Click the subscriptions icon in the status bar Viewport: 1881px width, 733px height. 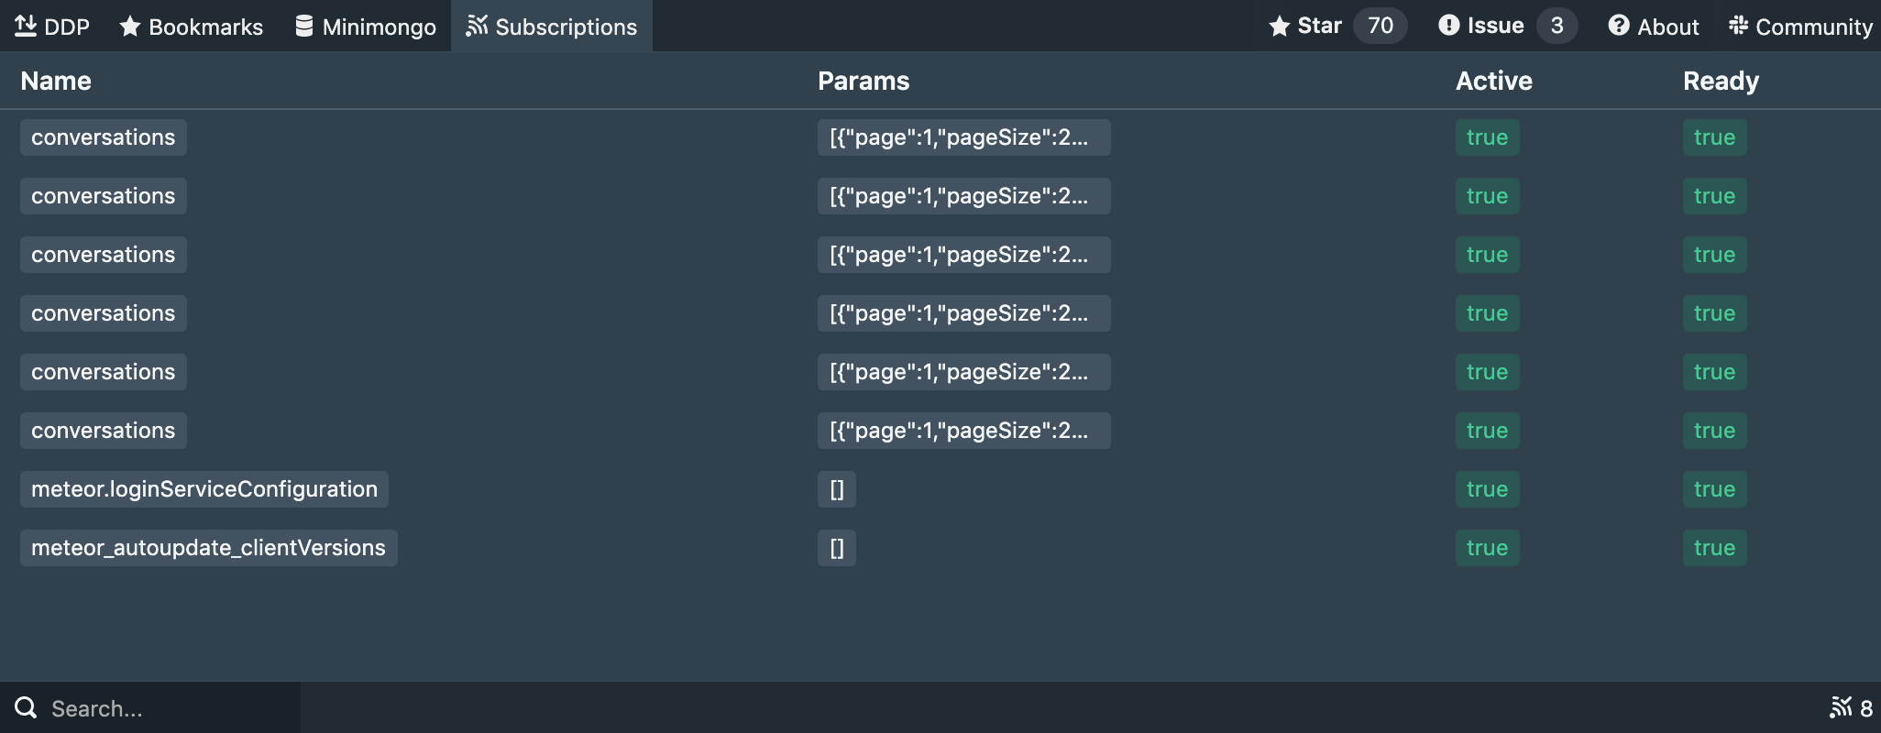[1841, 707]
